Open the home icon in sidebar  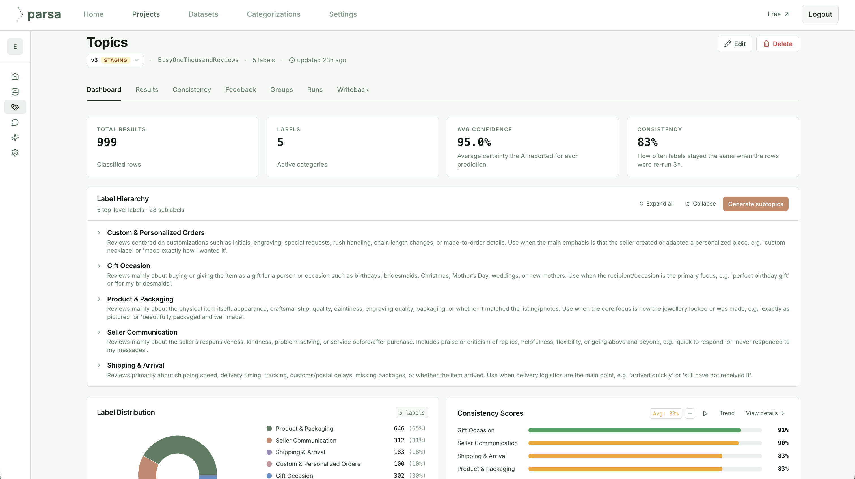(15, 76)
